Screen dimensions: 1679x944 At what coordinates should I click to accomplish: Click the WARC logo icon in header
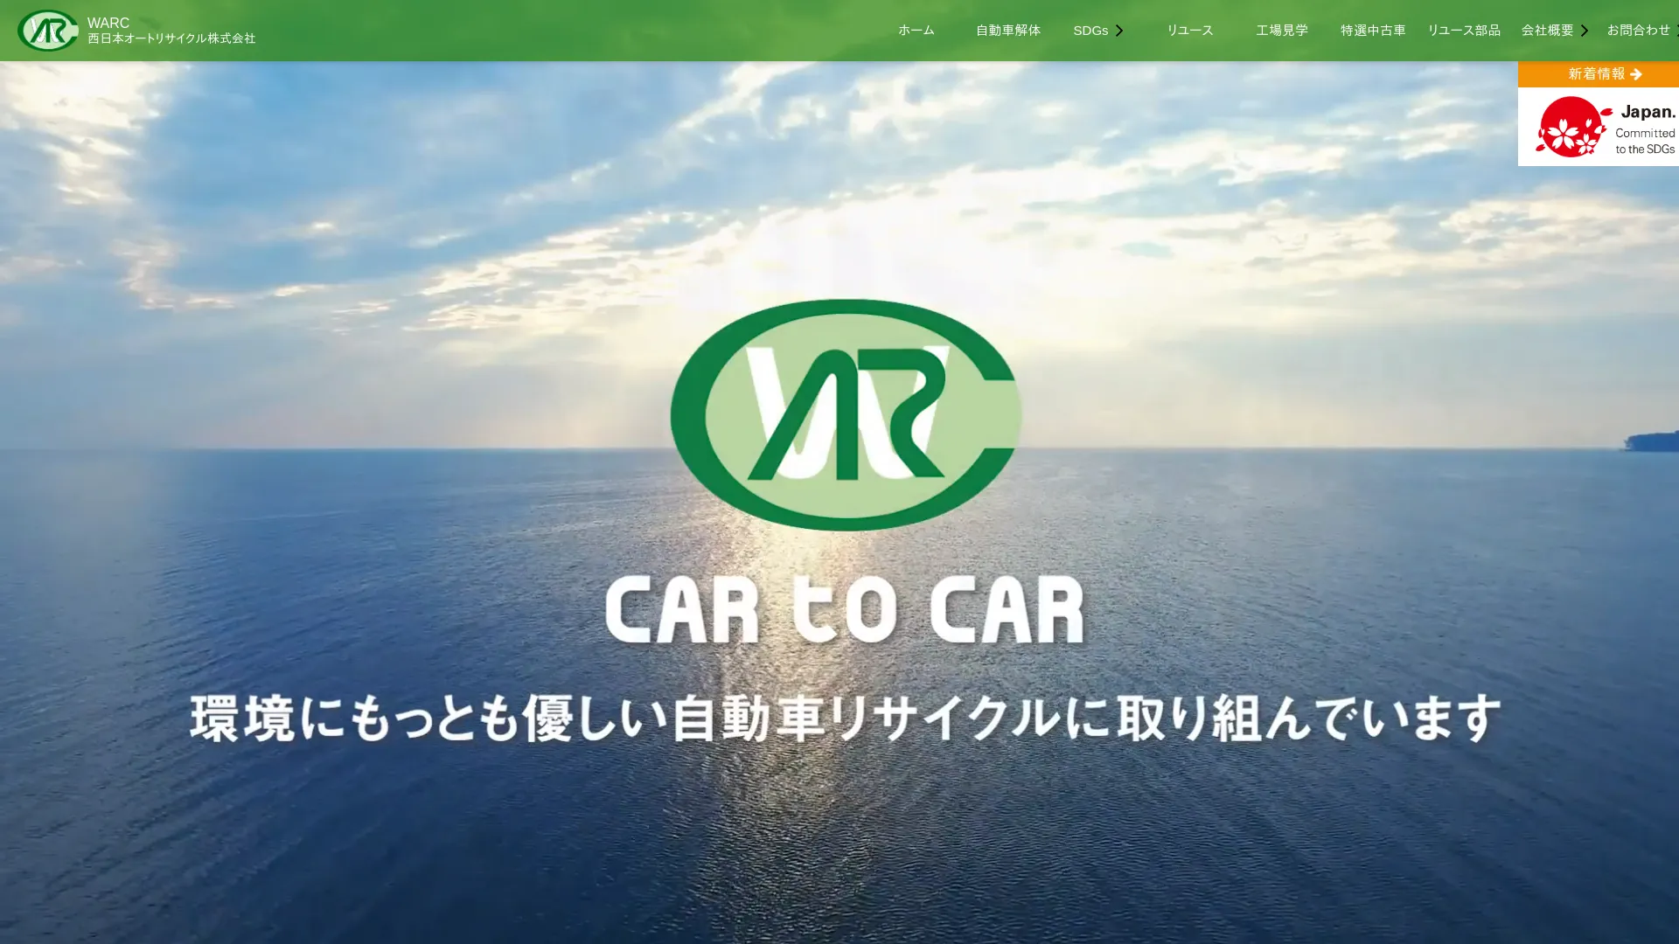point(48,31)
